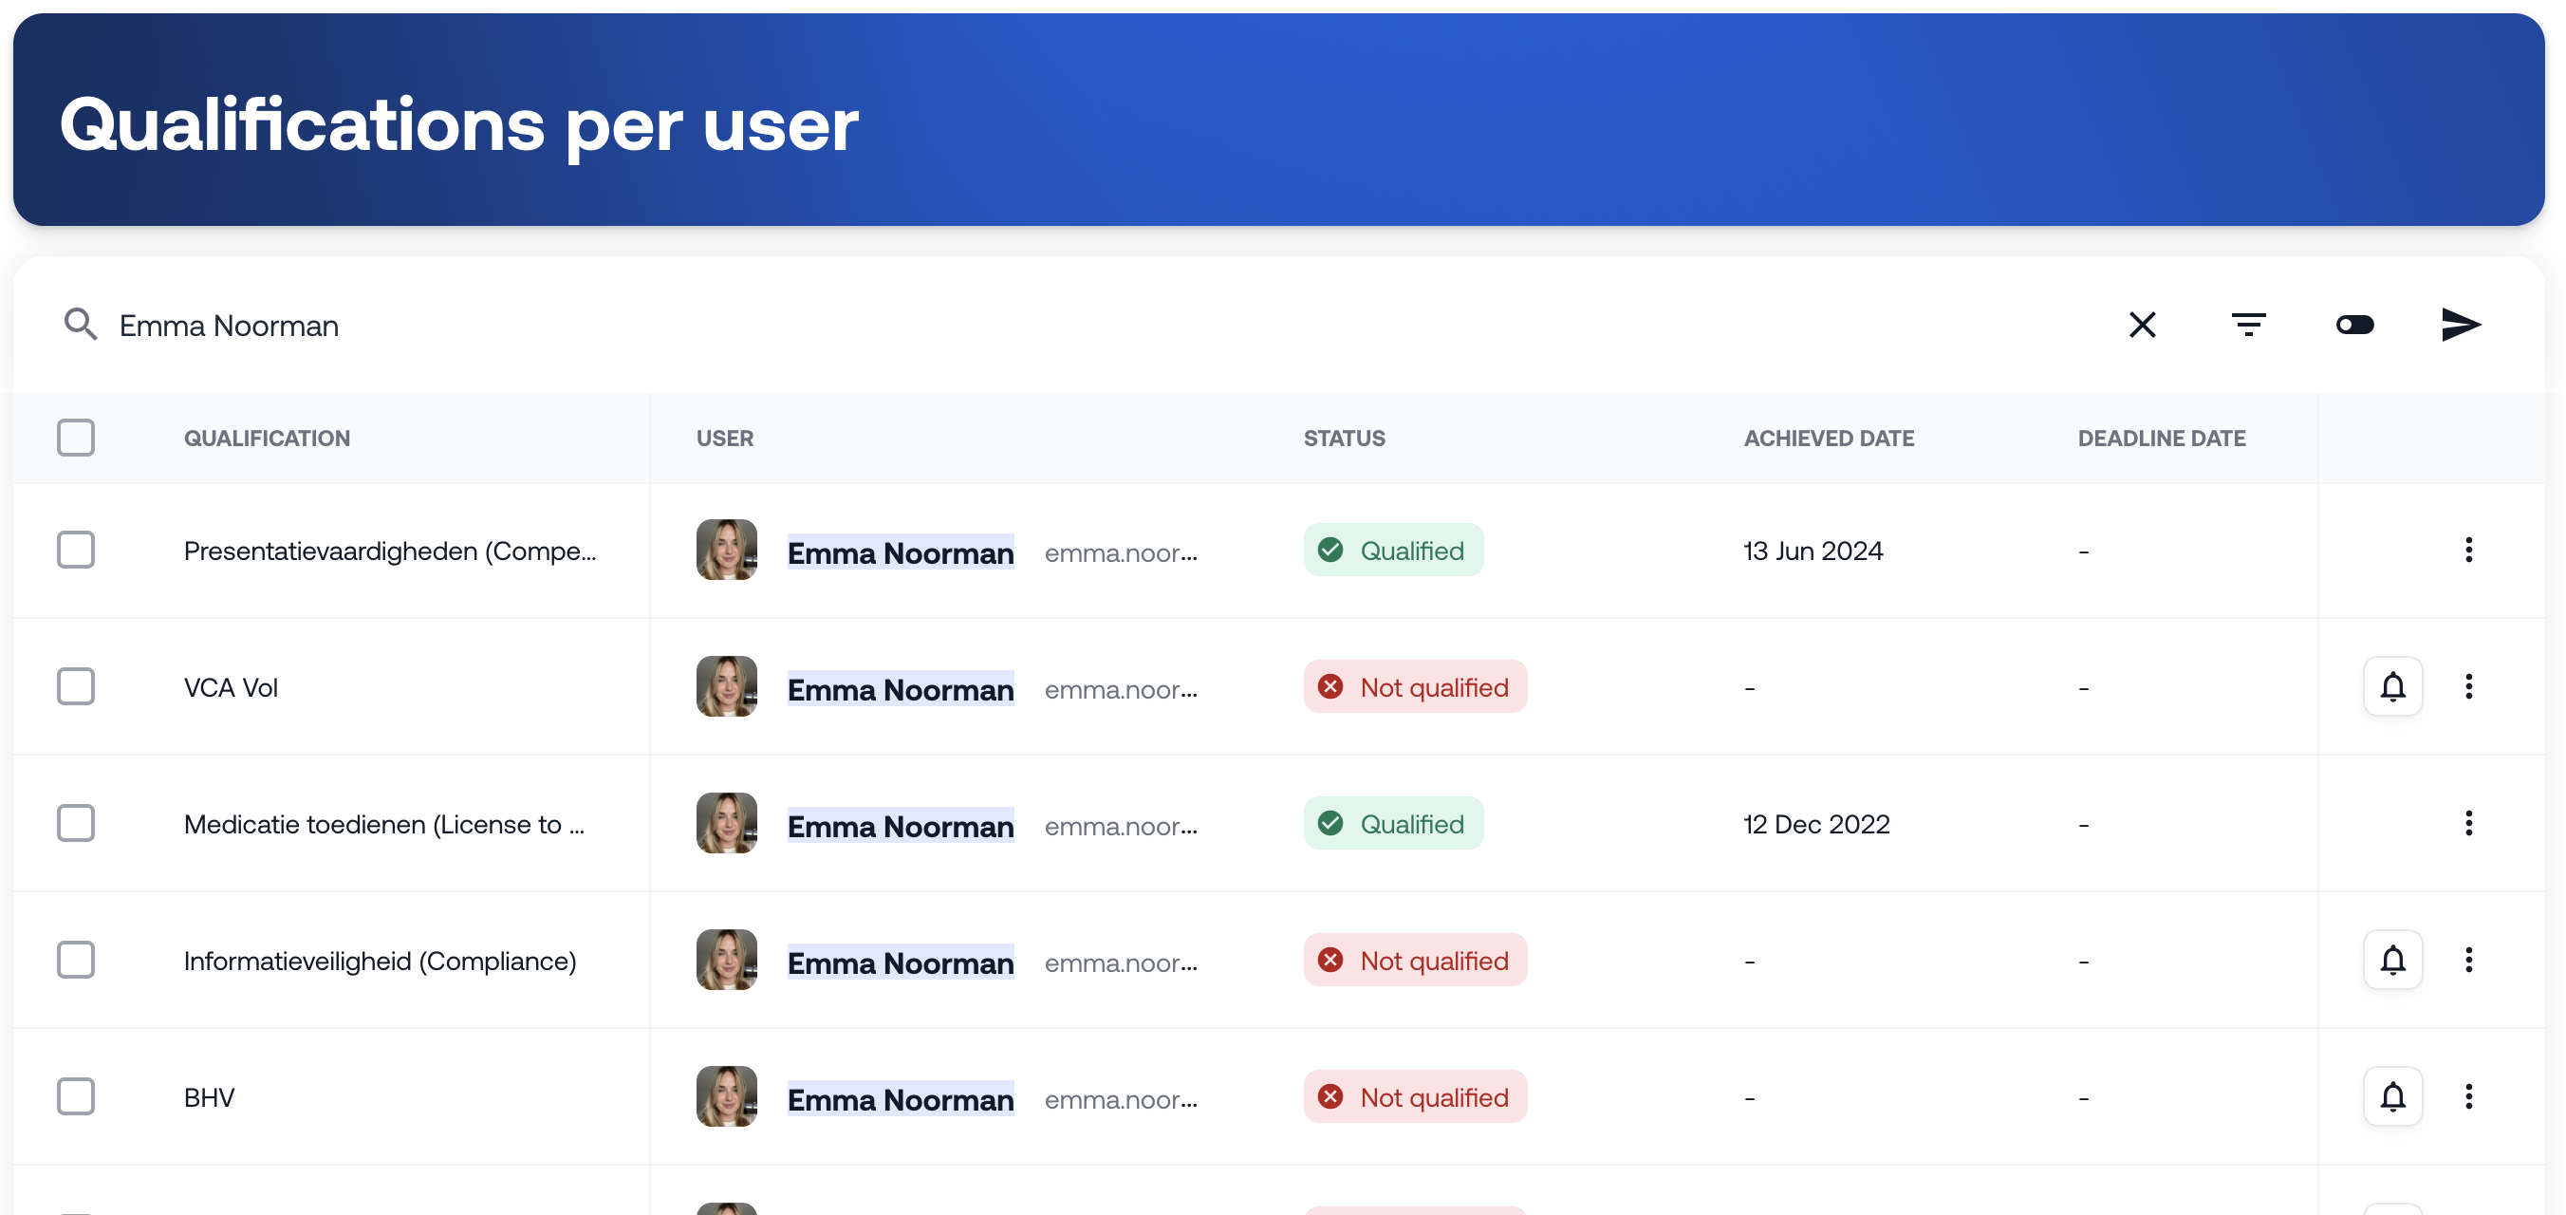Open three-dot menu for Medicatie toedienen

[2468, 823]
